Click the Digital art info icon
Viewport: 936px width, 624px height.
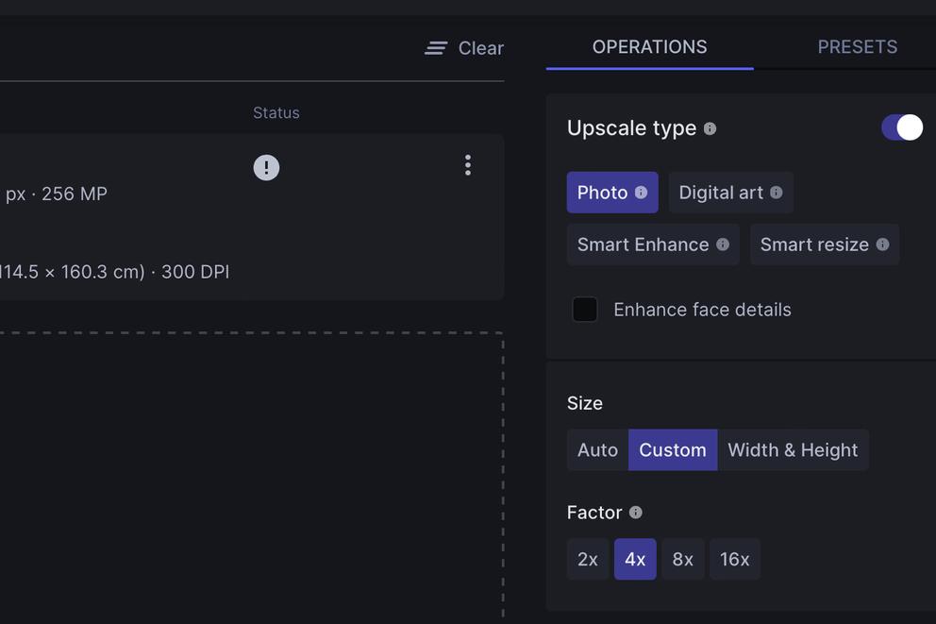pyautogui.click(x=776, y=193)
